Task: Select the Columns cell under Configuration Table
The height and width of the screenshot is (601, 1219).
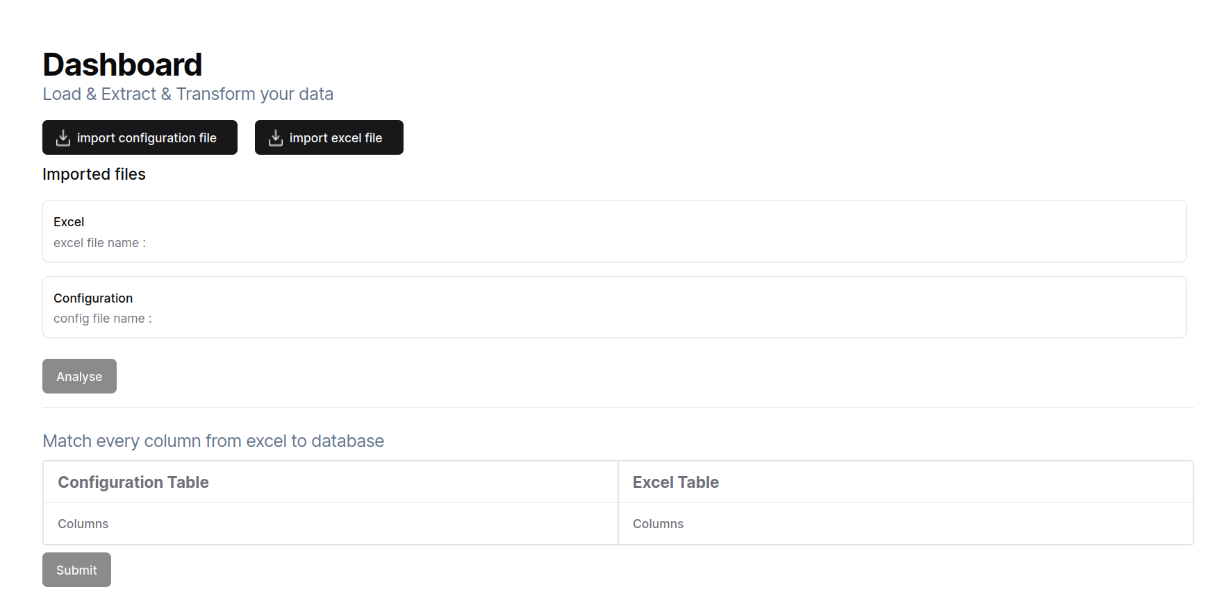Action: tap(83, 524)
